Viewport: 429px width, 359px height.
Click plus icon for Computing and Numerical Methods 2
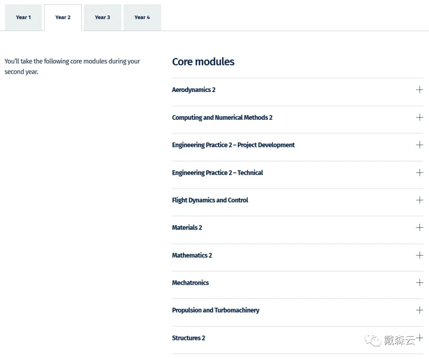point(419,117)
